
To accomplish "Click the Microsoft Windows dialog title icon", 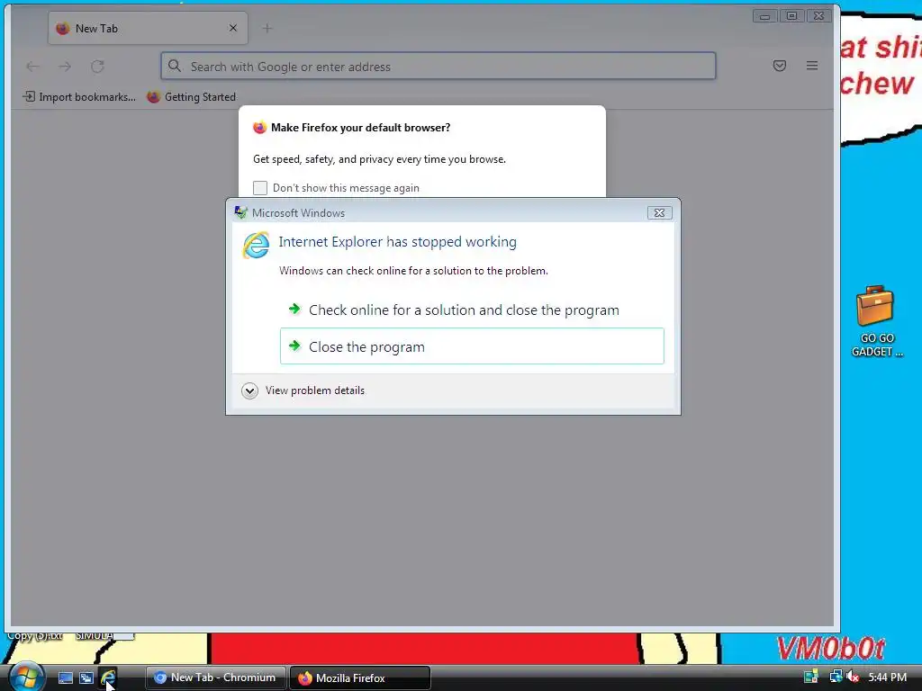I will tap(240, 212).
